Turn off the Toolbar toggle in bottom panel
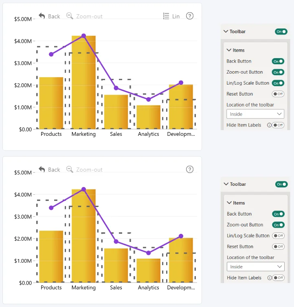The height and width of the screenshot is (307, 294). point(281,184)
